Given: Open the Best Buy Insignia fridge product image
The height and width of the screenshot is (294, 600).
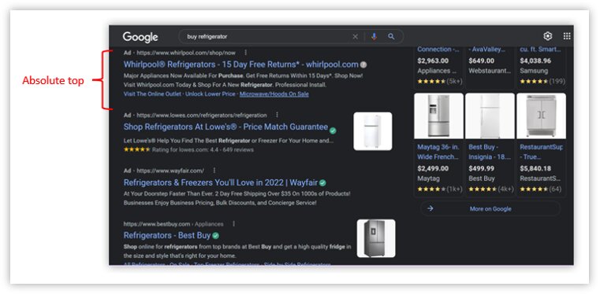Looking at the screenshot, I should (x=490, y=116).
